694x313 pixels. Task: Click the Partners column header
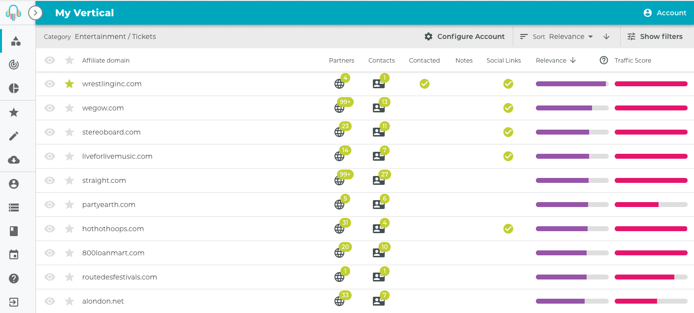click(x=342, y=60)
